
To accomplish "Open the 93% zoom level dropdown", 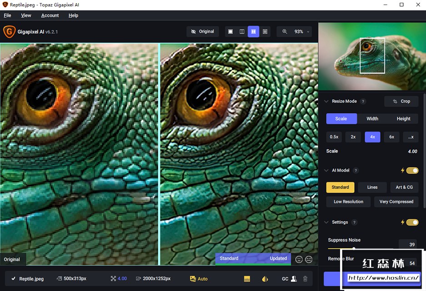I will [301, 31].
